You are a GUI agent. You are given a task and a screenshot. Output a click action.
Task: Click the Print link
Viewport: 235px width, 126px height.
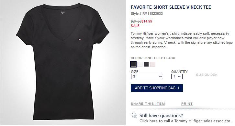[x=187, y=104]
